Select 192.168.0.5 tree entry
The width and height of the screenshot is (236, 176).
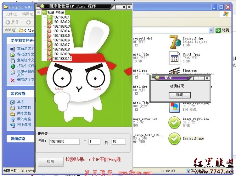click(61, 36)
